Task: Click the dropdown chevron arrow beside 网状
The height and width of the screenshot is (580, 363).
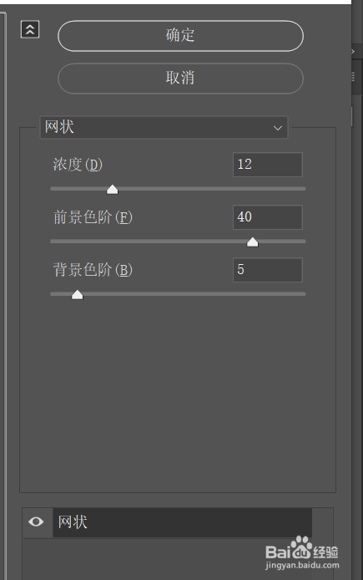Action: tap(278, 128)
